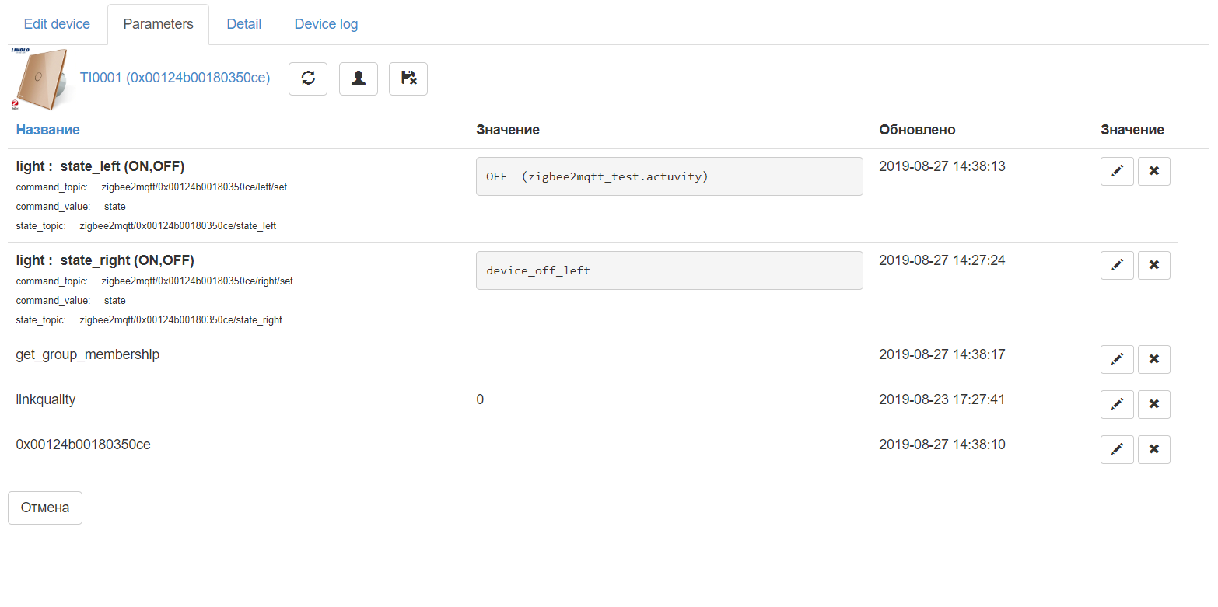Viewport: 1218px width, 607px height.
Task: Delete the linkquality parameter row
Action: 1154,404
